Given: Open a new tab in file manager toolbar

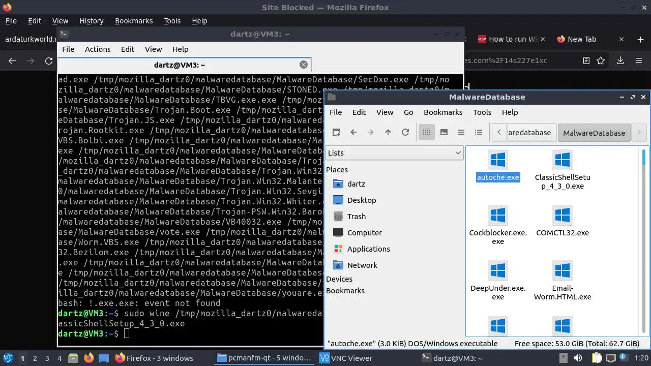Looking at the screenshot, I should [x=336, y=132].
